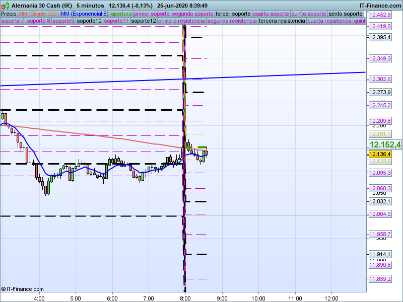Click the 12.004,0 price label

(x=380, y=214)
